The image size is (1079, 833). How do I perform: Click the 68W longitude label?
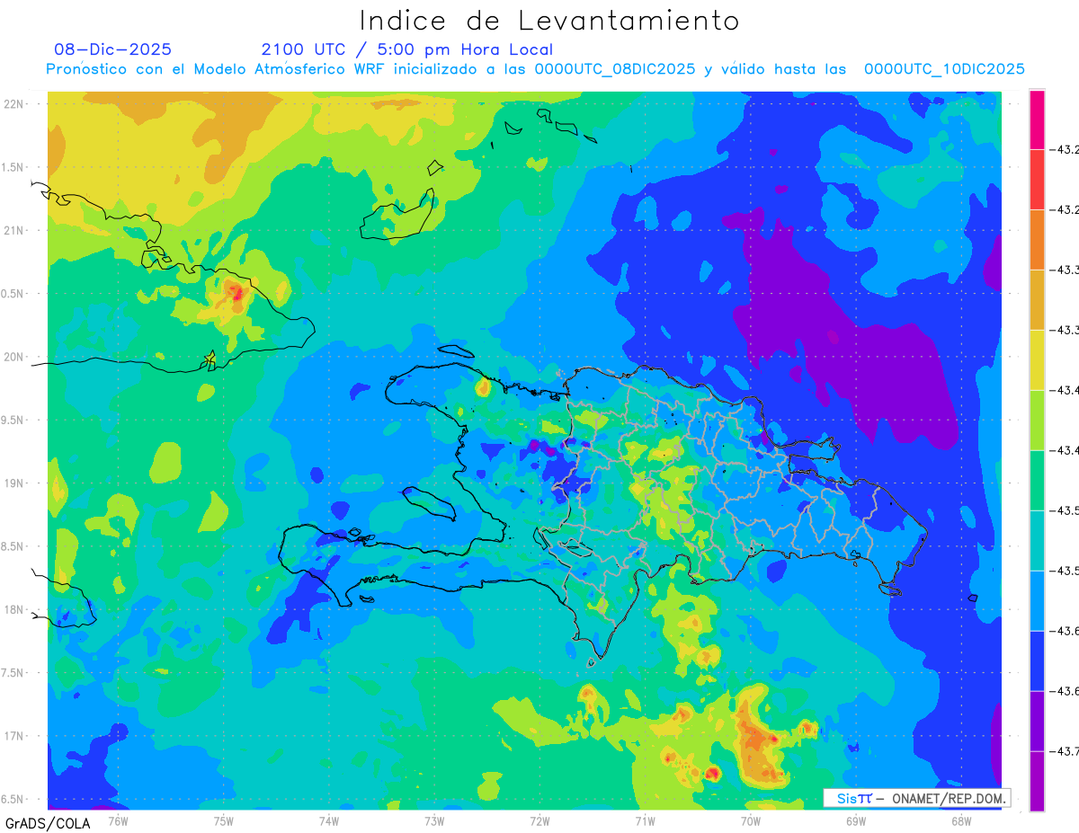(961, 820)
